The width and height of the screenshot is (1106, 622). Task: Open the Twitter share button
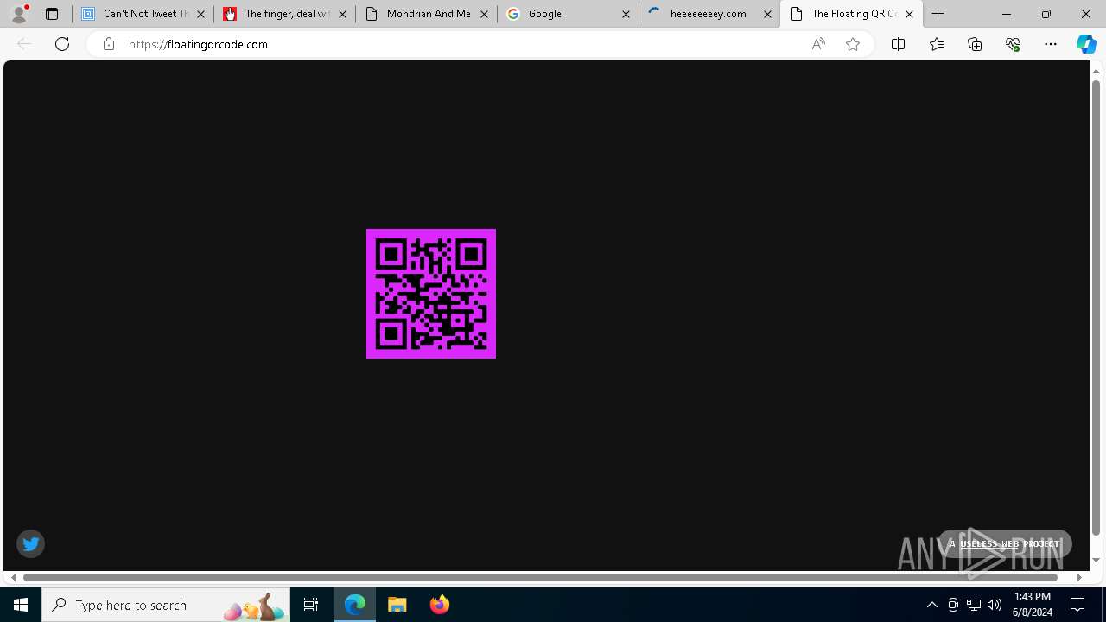point(31,543)
